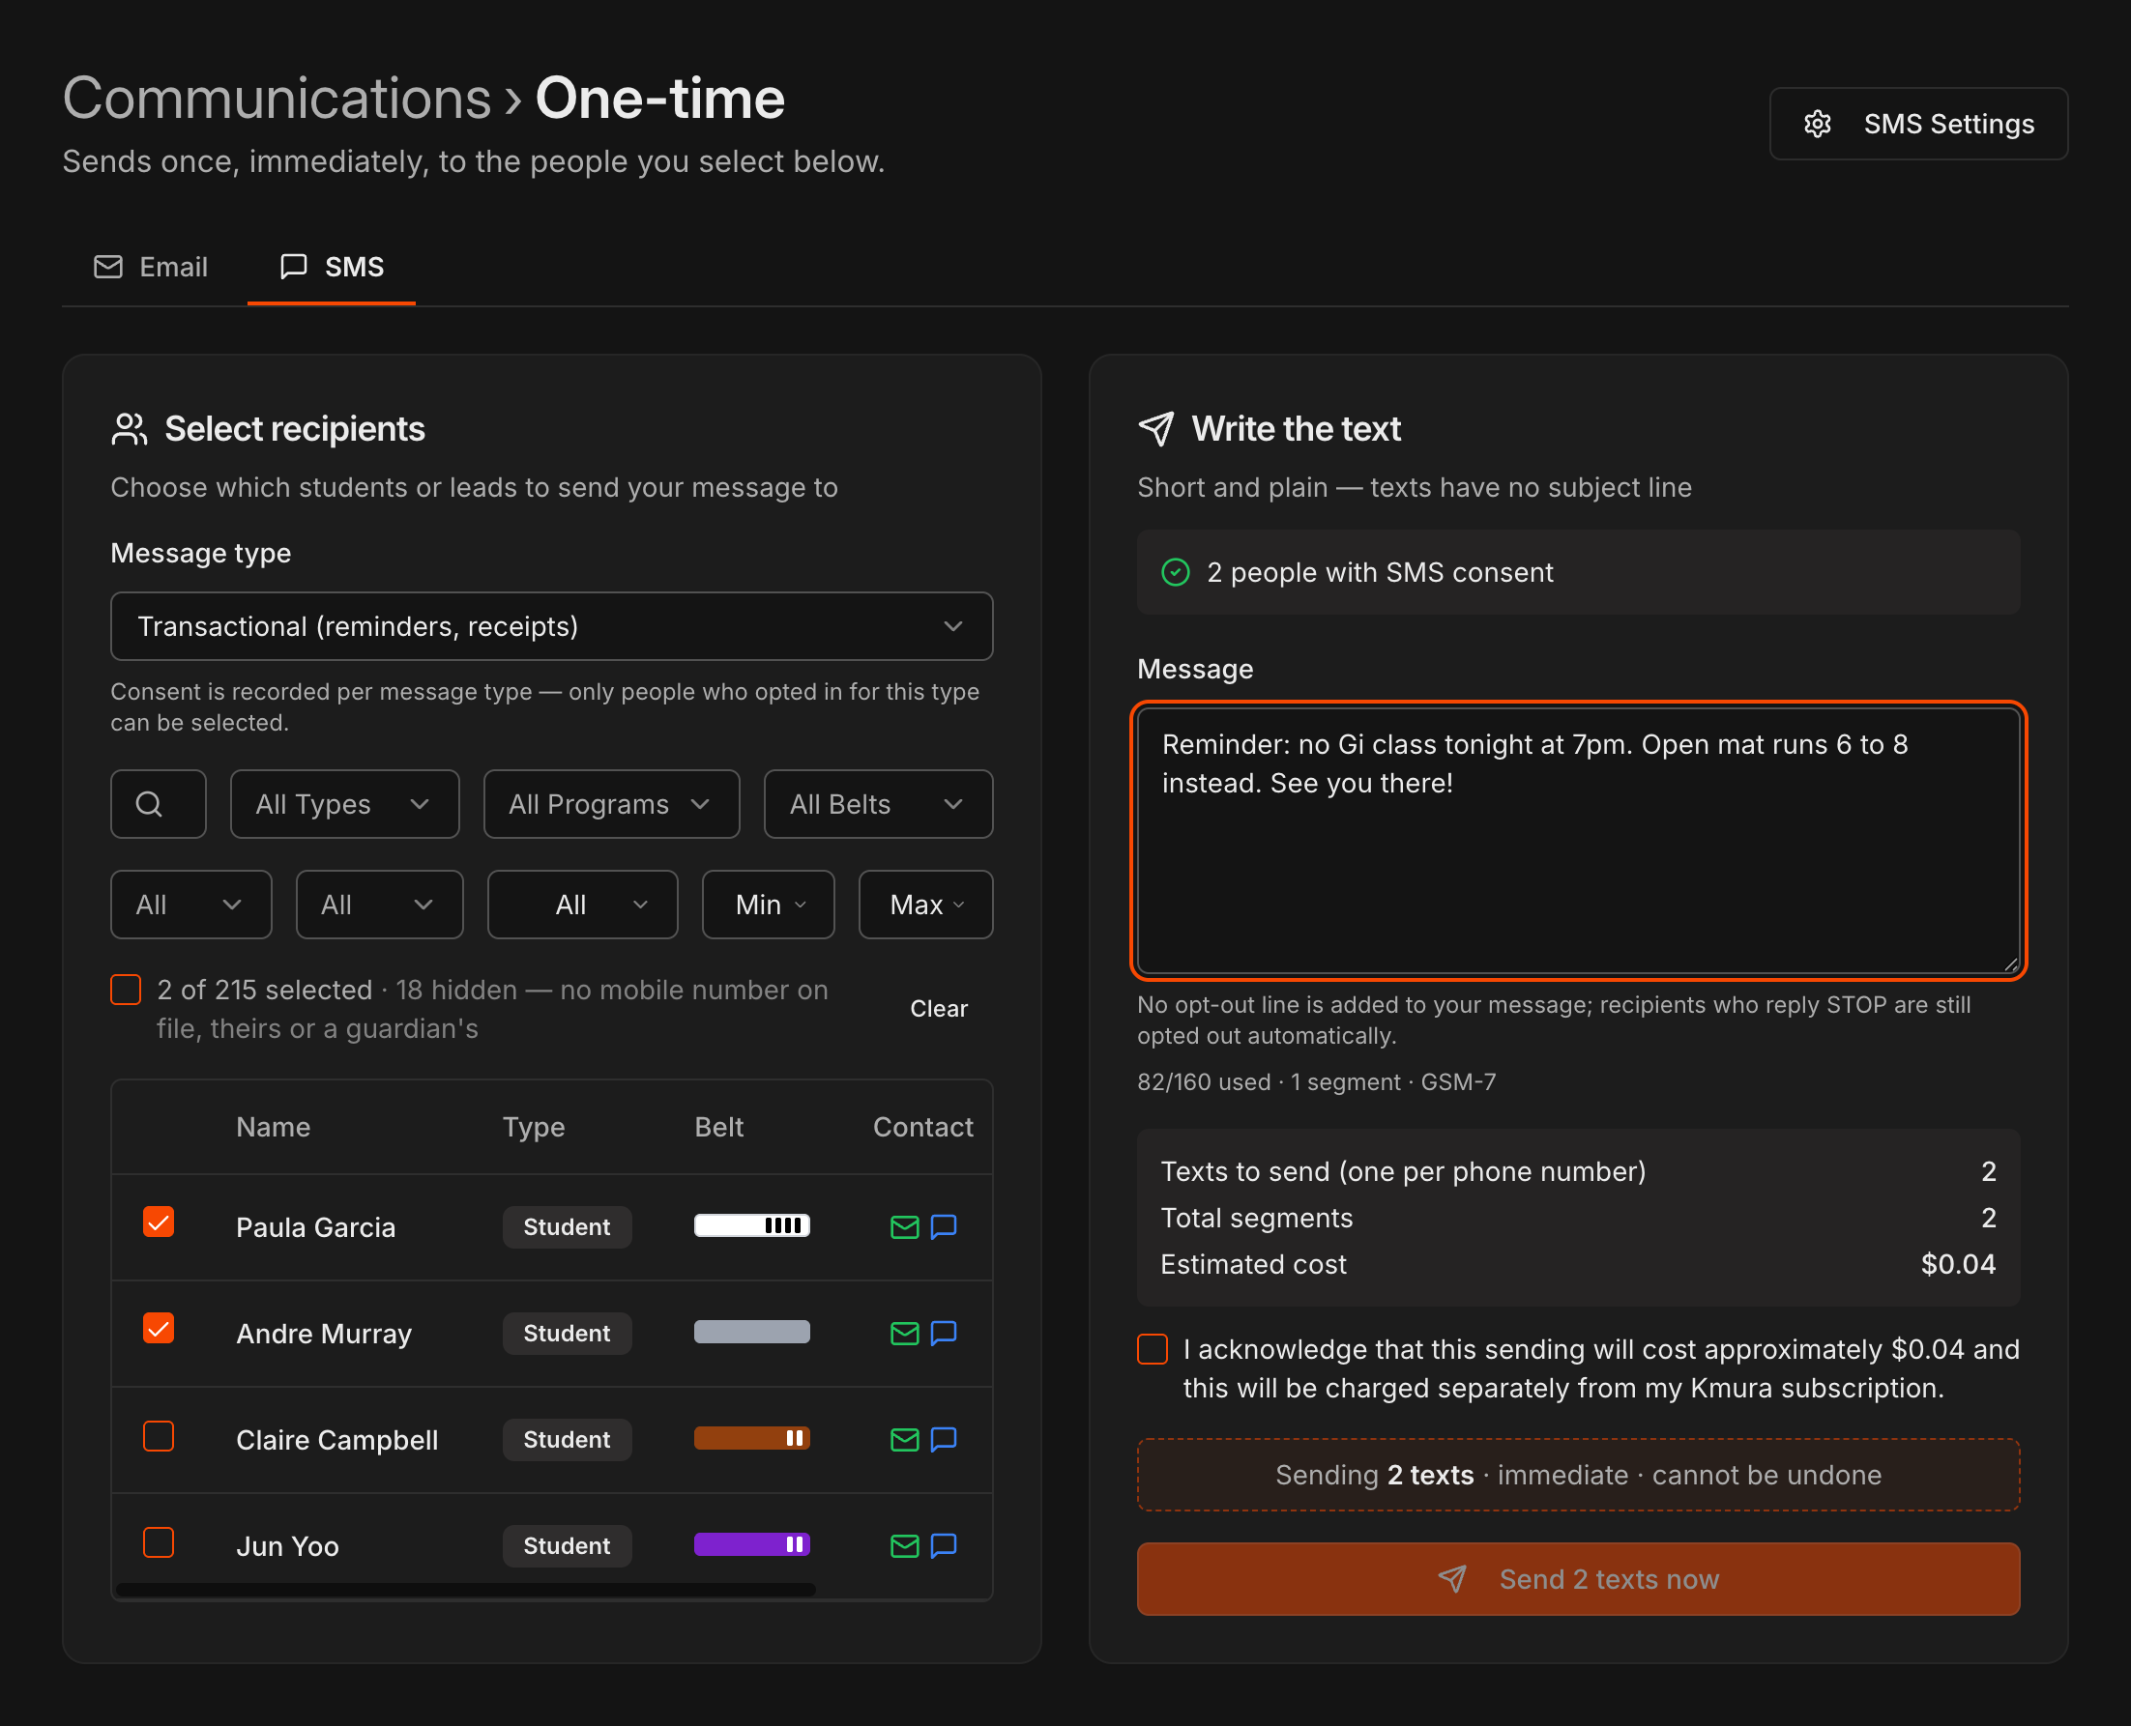This screenshot has width=2131, height=1726.
Task: Click the Select recipients people icon
Action: click(x=130, y=429)
